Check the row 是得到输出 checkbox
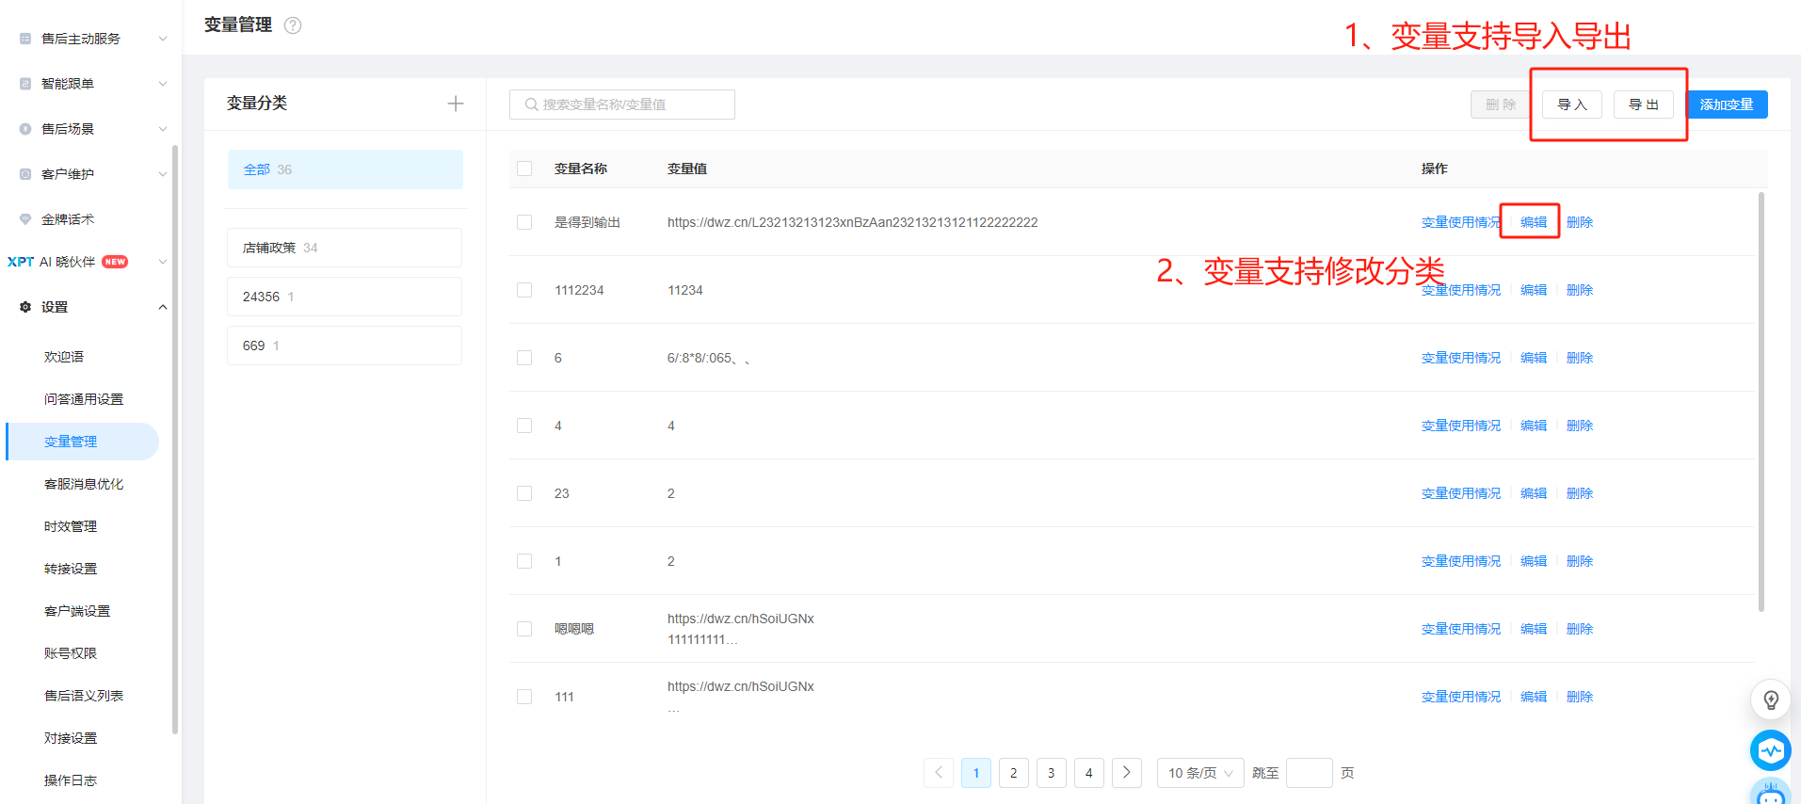Viewport: 1801px width, 804px height. pos(524,222)
